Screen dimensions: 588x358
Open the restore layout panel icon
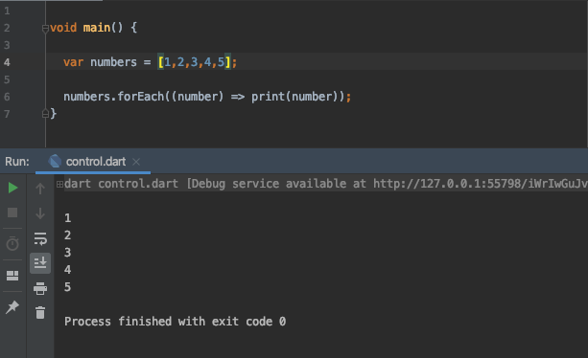click(x=12, y=276)
